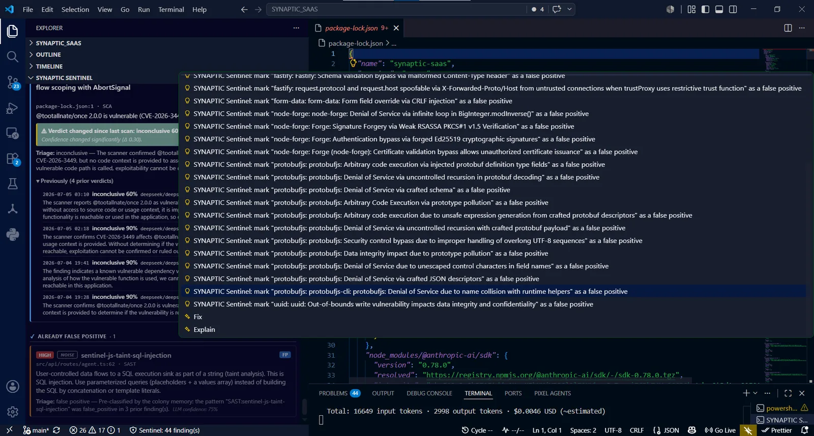
Task: Close the package-lock.json editor tab
Action: 396,28
